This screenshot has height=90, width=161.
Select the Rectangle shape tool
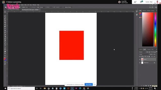[5, 49]
